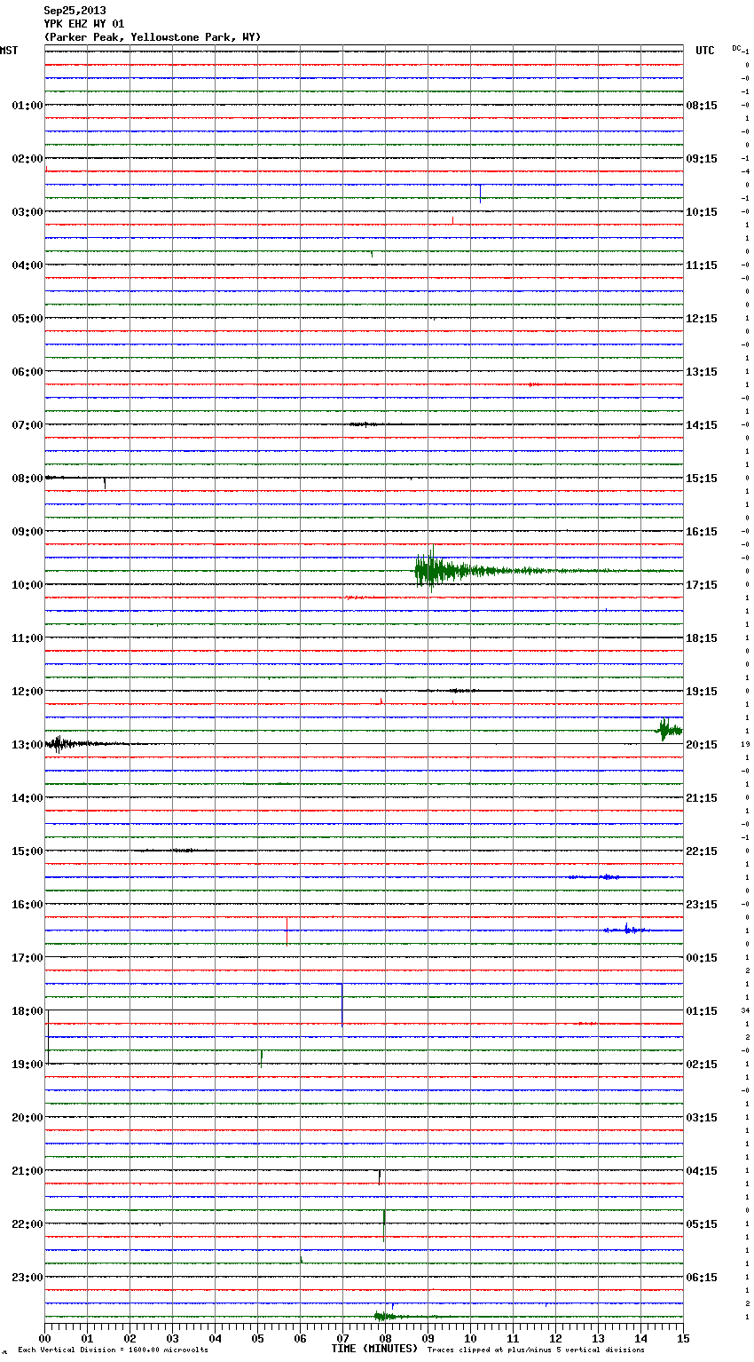Click the 10:15 UTC time label
The width and height of the screenshot is (754, 1362).
pyautogui.click(x=702, y=212)
